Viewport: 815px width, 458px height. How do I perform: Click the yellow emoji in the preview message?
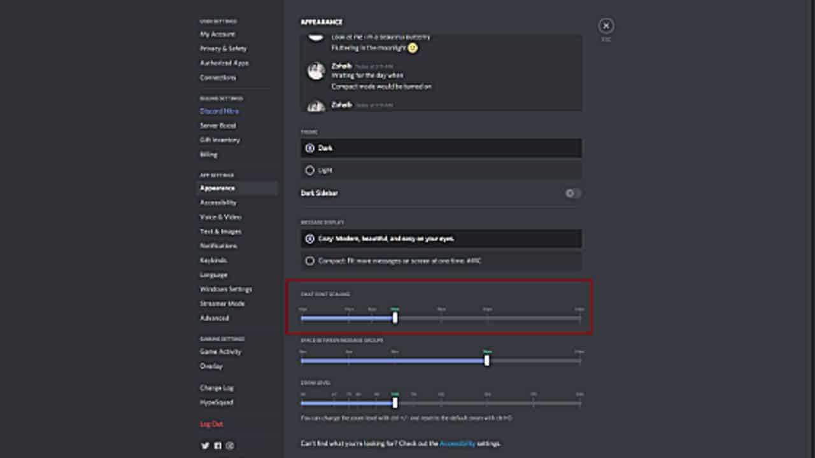tap(413, 48)
